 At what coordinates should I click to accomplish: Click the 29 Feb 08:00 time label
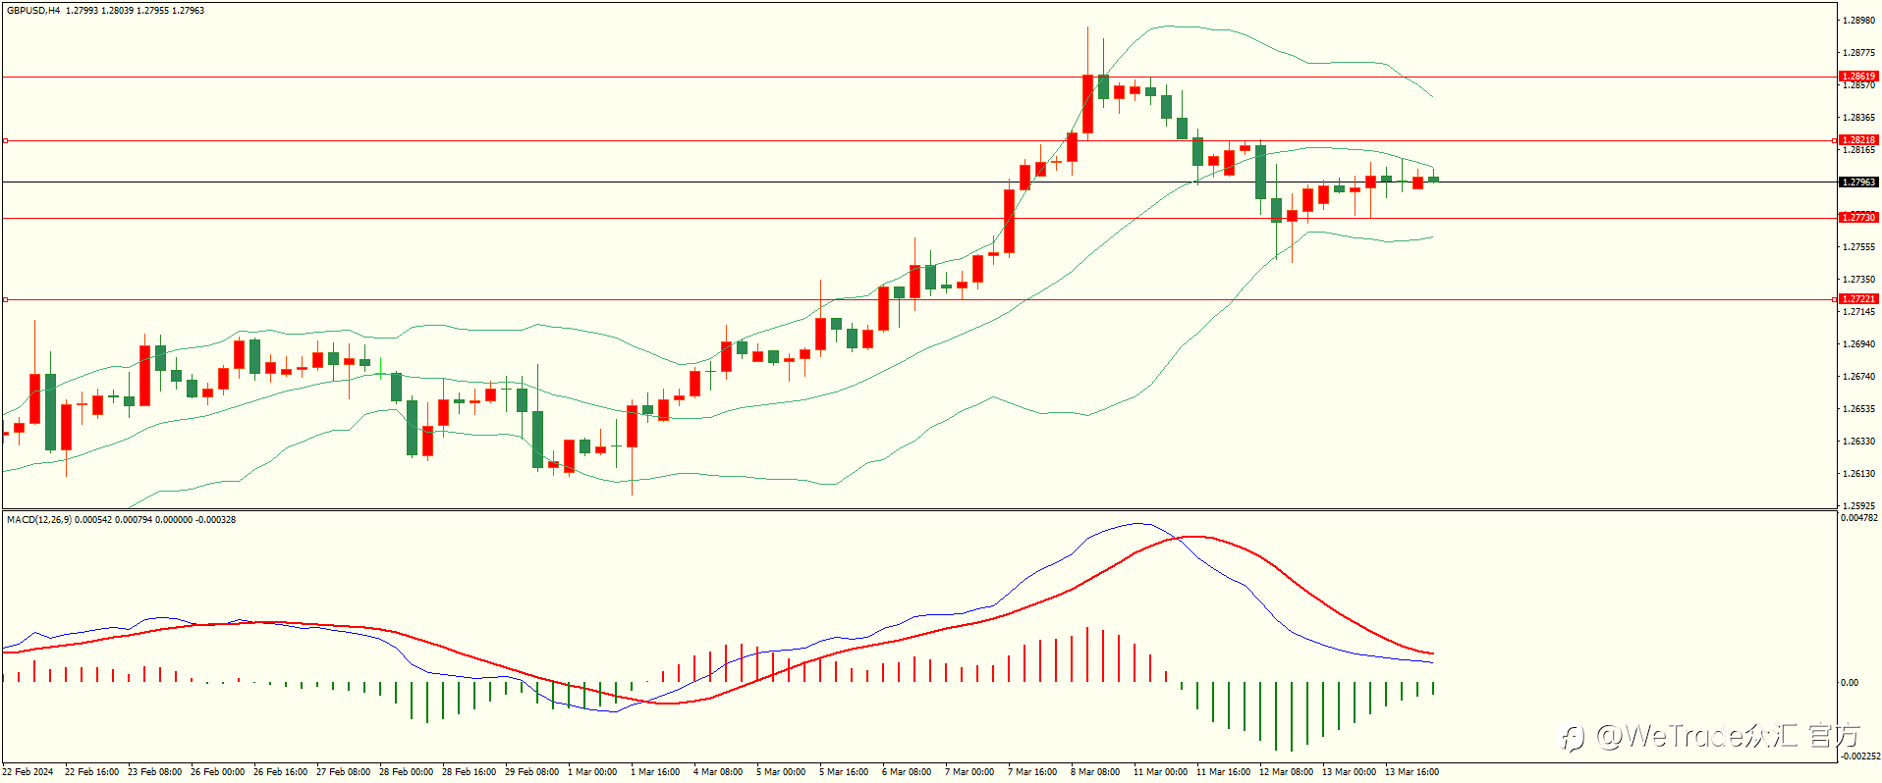pyautogui.click(x=532, y=772)
